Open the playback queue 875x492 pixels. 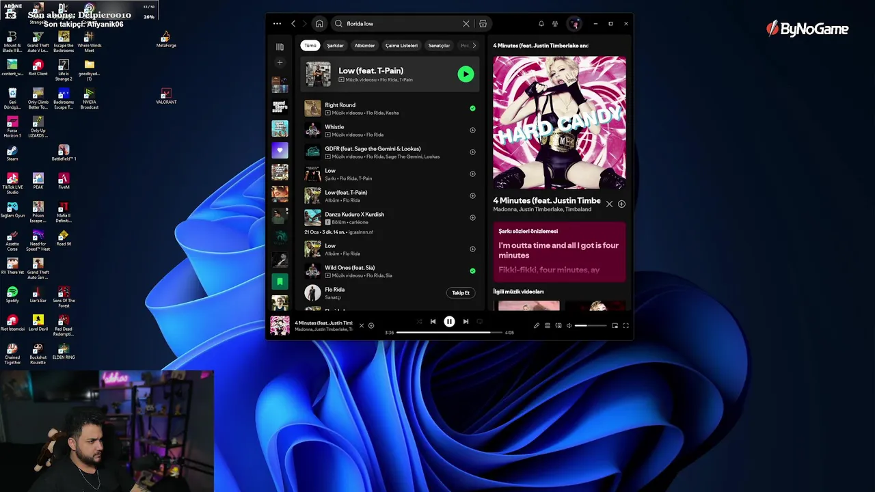point(548,325)
